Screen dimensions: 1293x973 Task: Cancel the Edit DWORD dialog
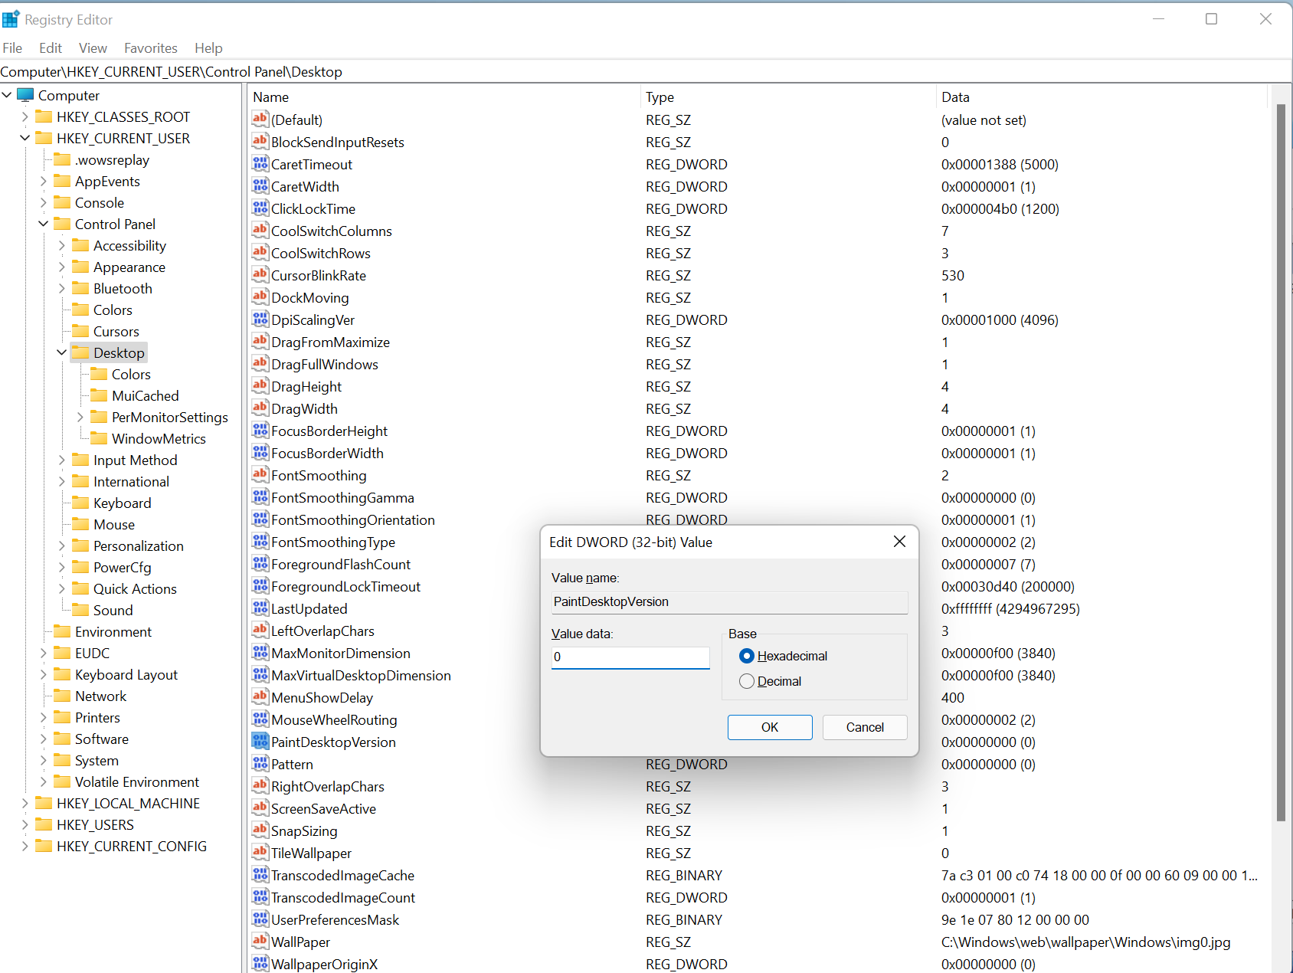tap(865, 727)
